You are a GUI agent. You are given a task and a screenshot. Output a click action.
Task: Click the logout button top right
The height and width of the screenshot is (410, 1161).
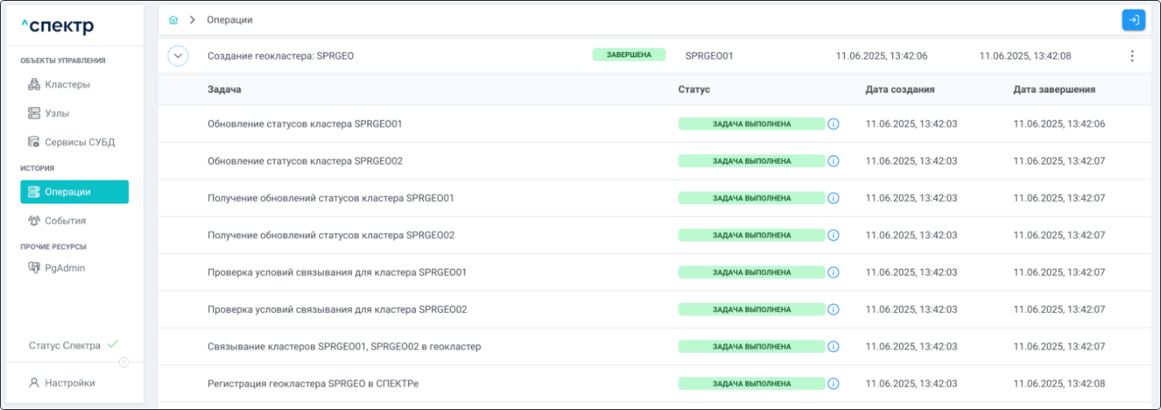point(1133,20)
